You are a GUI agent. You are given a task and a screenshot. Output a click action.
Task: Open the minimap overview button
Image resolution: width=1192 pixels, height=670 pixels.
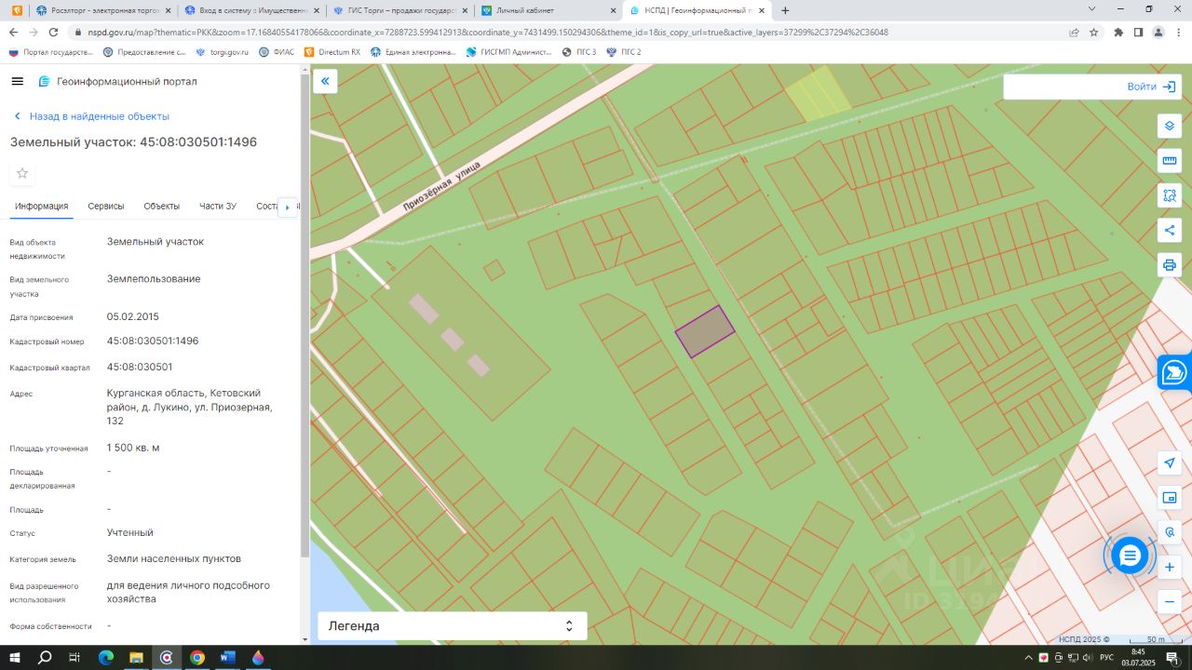tap(1170, 498)
